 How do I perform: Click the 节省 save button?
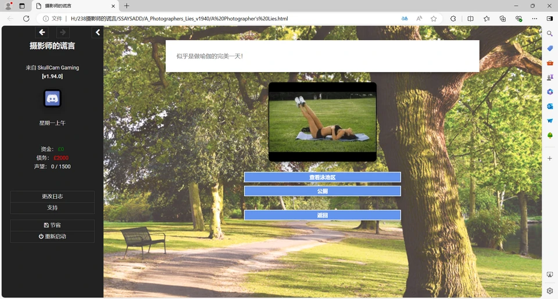tap(52, 225)
